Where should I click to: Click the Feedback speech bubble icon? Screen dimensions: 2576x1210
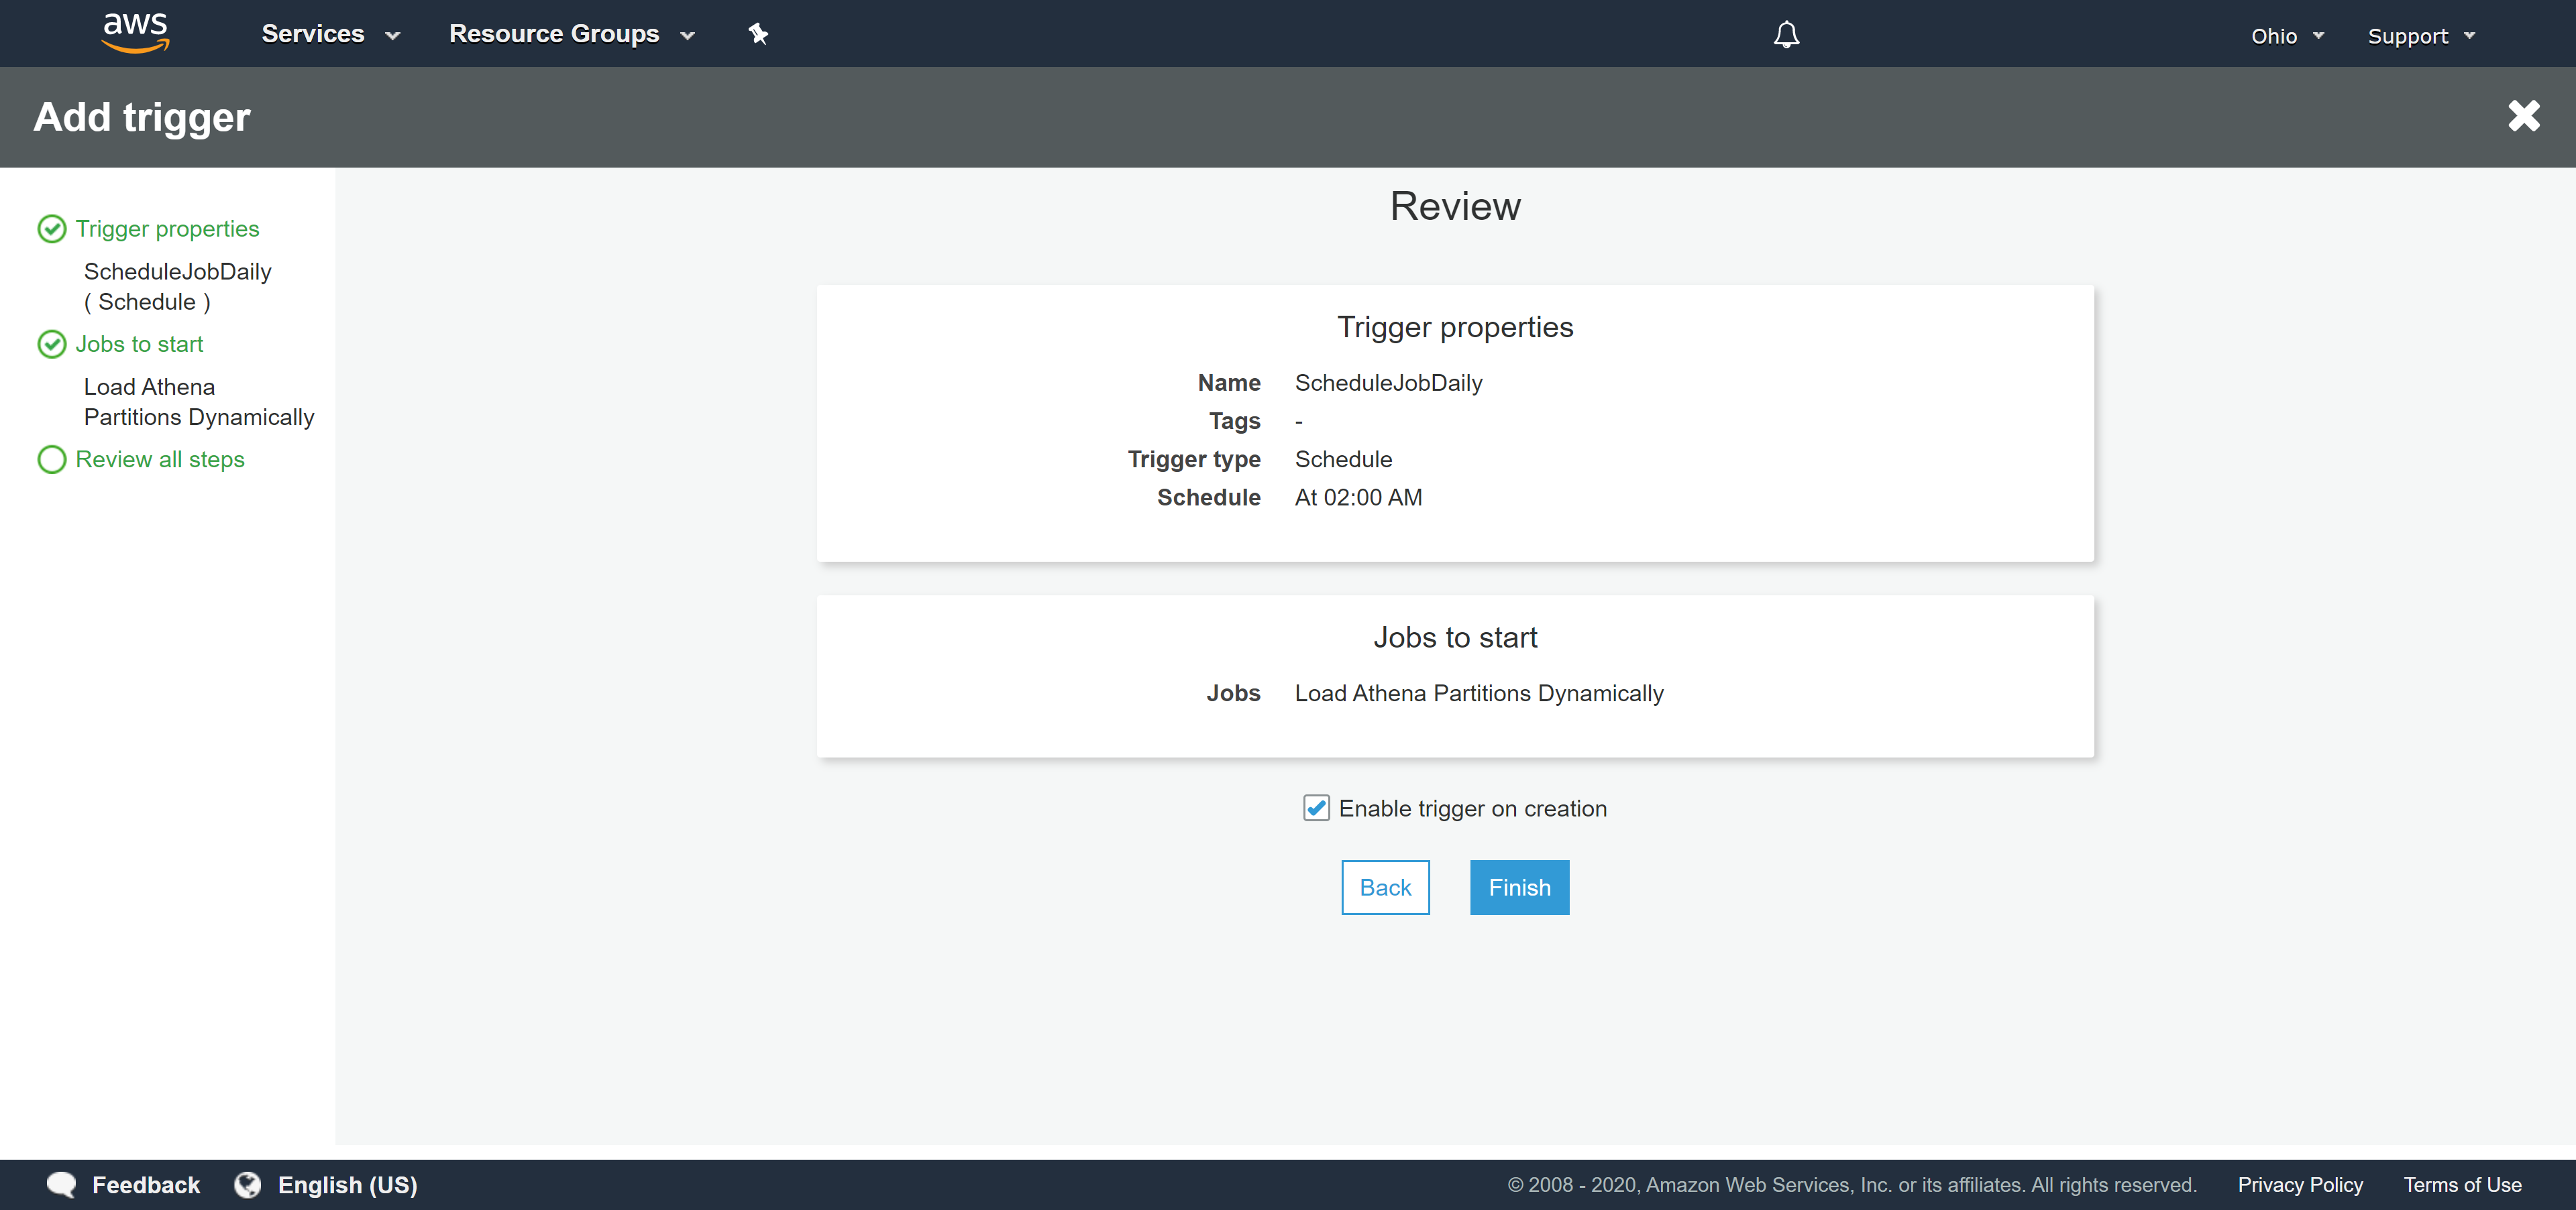pyautogui.click(x=61, y=1184)
